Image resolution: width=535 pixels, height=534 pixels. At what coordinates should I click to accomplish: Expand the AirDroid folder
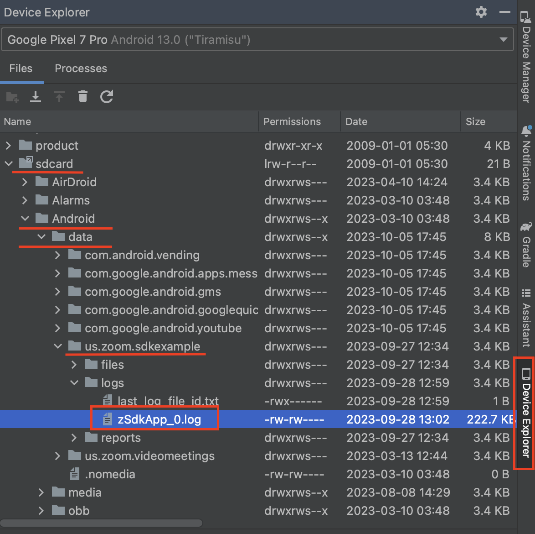(25, 182)
